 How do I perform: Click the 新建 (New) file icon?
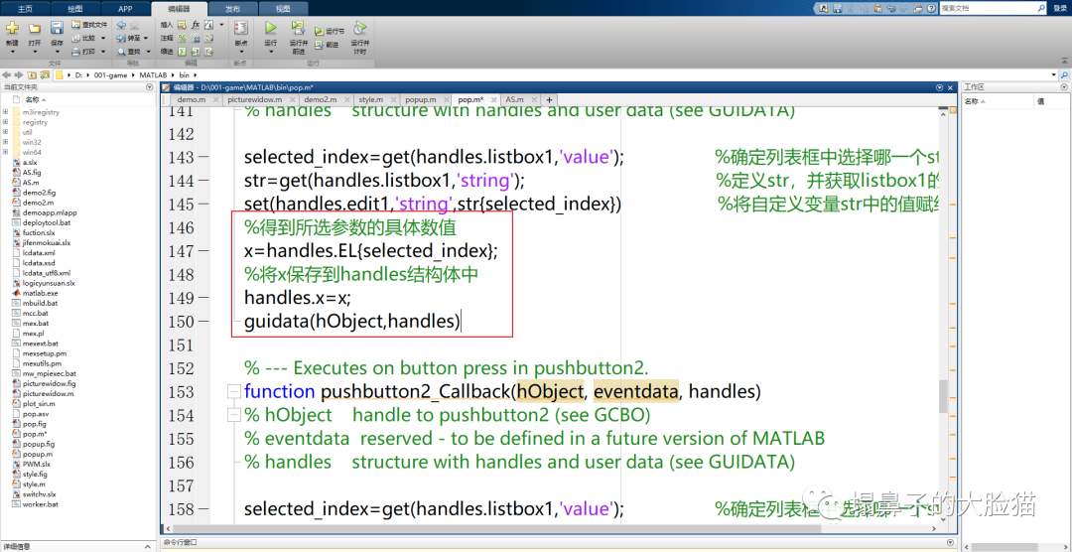[12, 28]
